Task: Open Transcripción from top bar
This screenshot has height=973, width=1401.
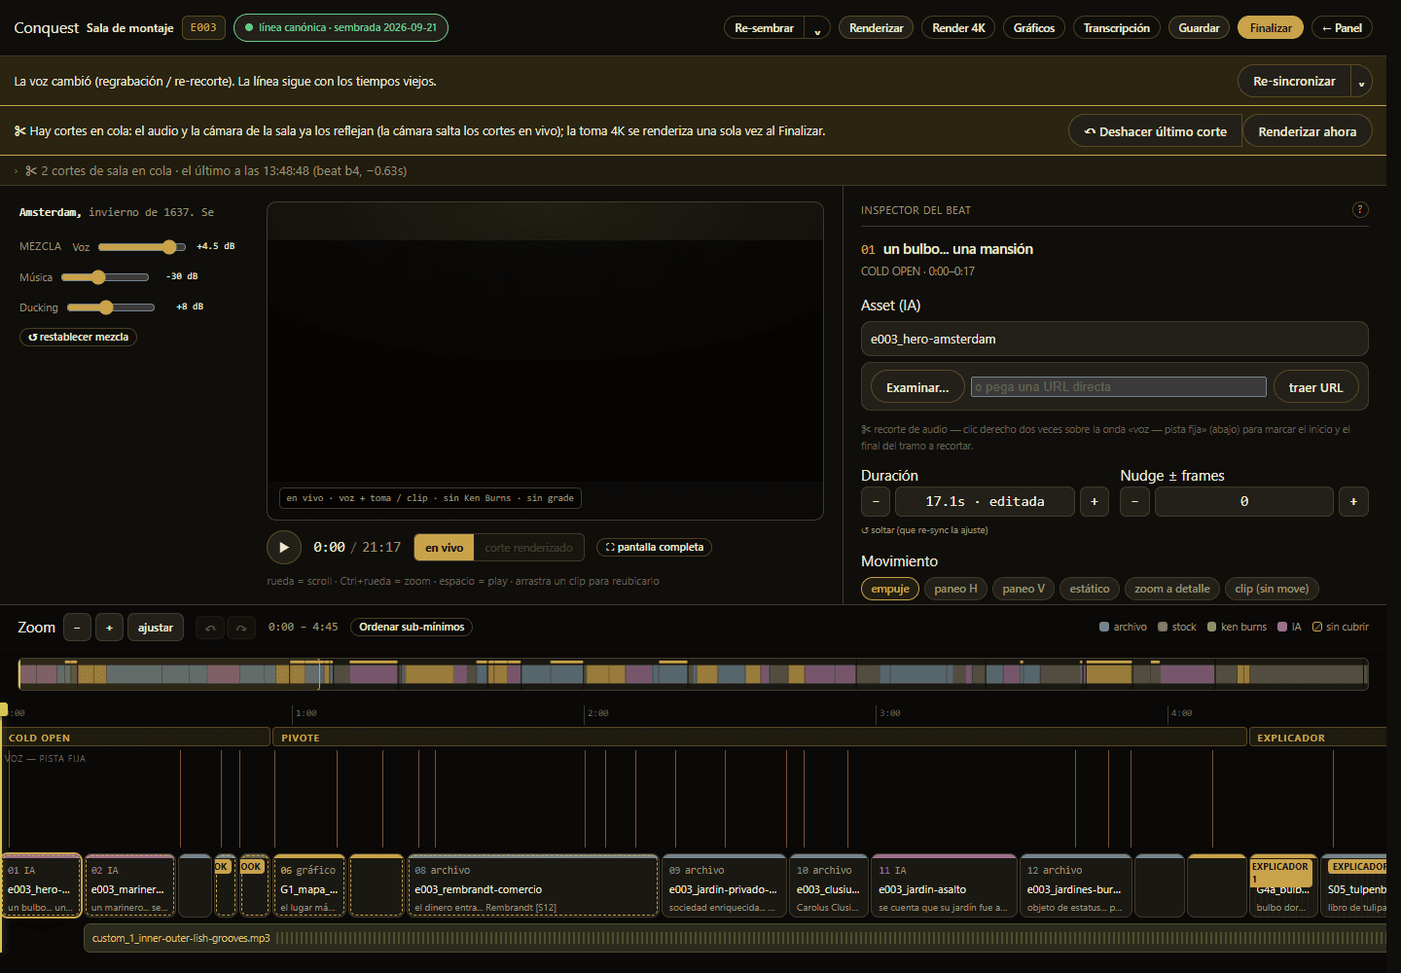Action: [x=1117, y=28]
